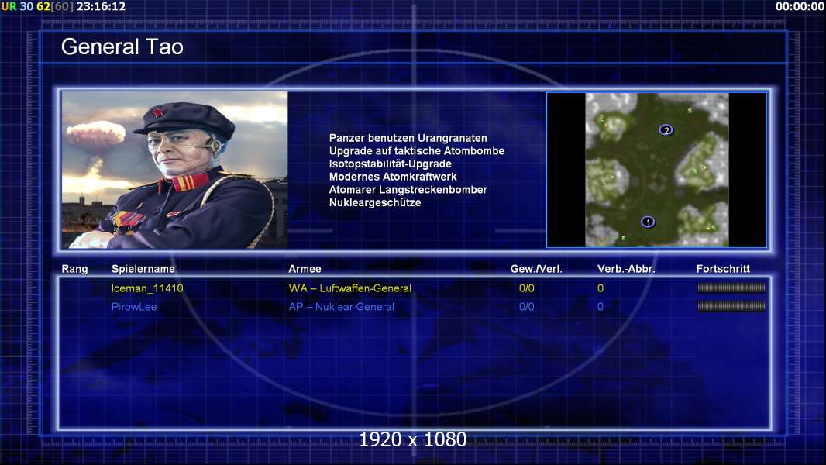Screen dimensions: 826x465
Task: Click the Rang column header
Action: 75,269
